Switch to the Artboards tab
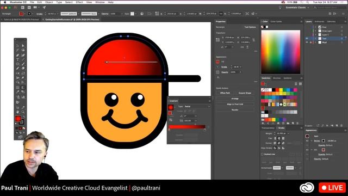348x196 pixels. pos(319,22)
